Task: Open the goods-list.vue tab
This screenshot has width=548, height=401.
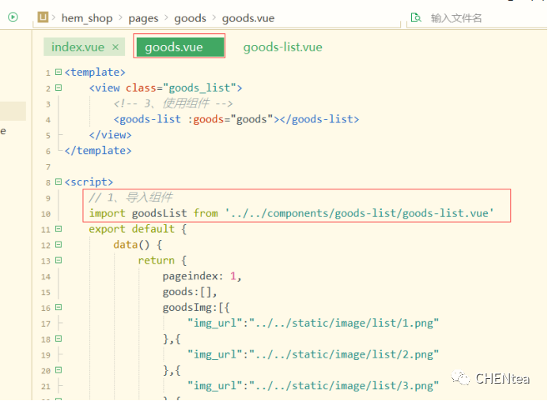Action: pos(282,47)
